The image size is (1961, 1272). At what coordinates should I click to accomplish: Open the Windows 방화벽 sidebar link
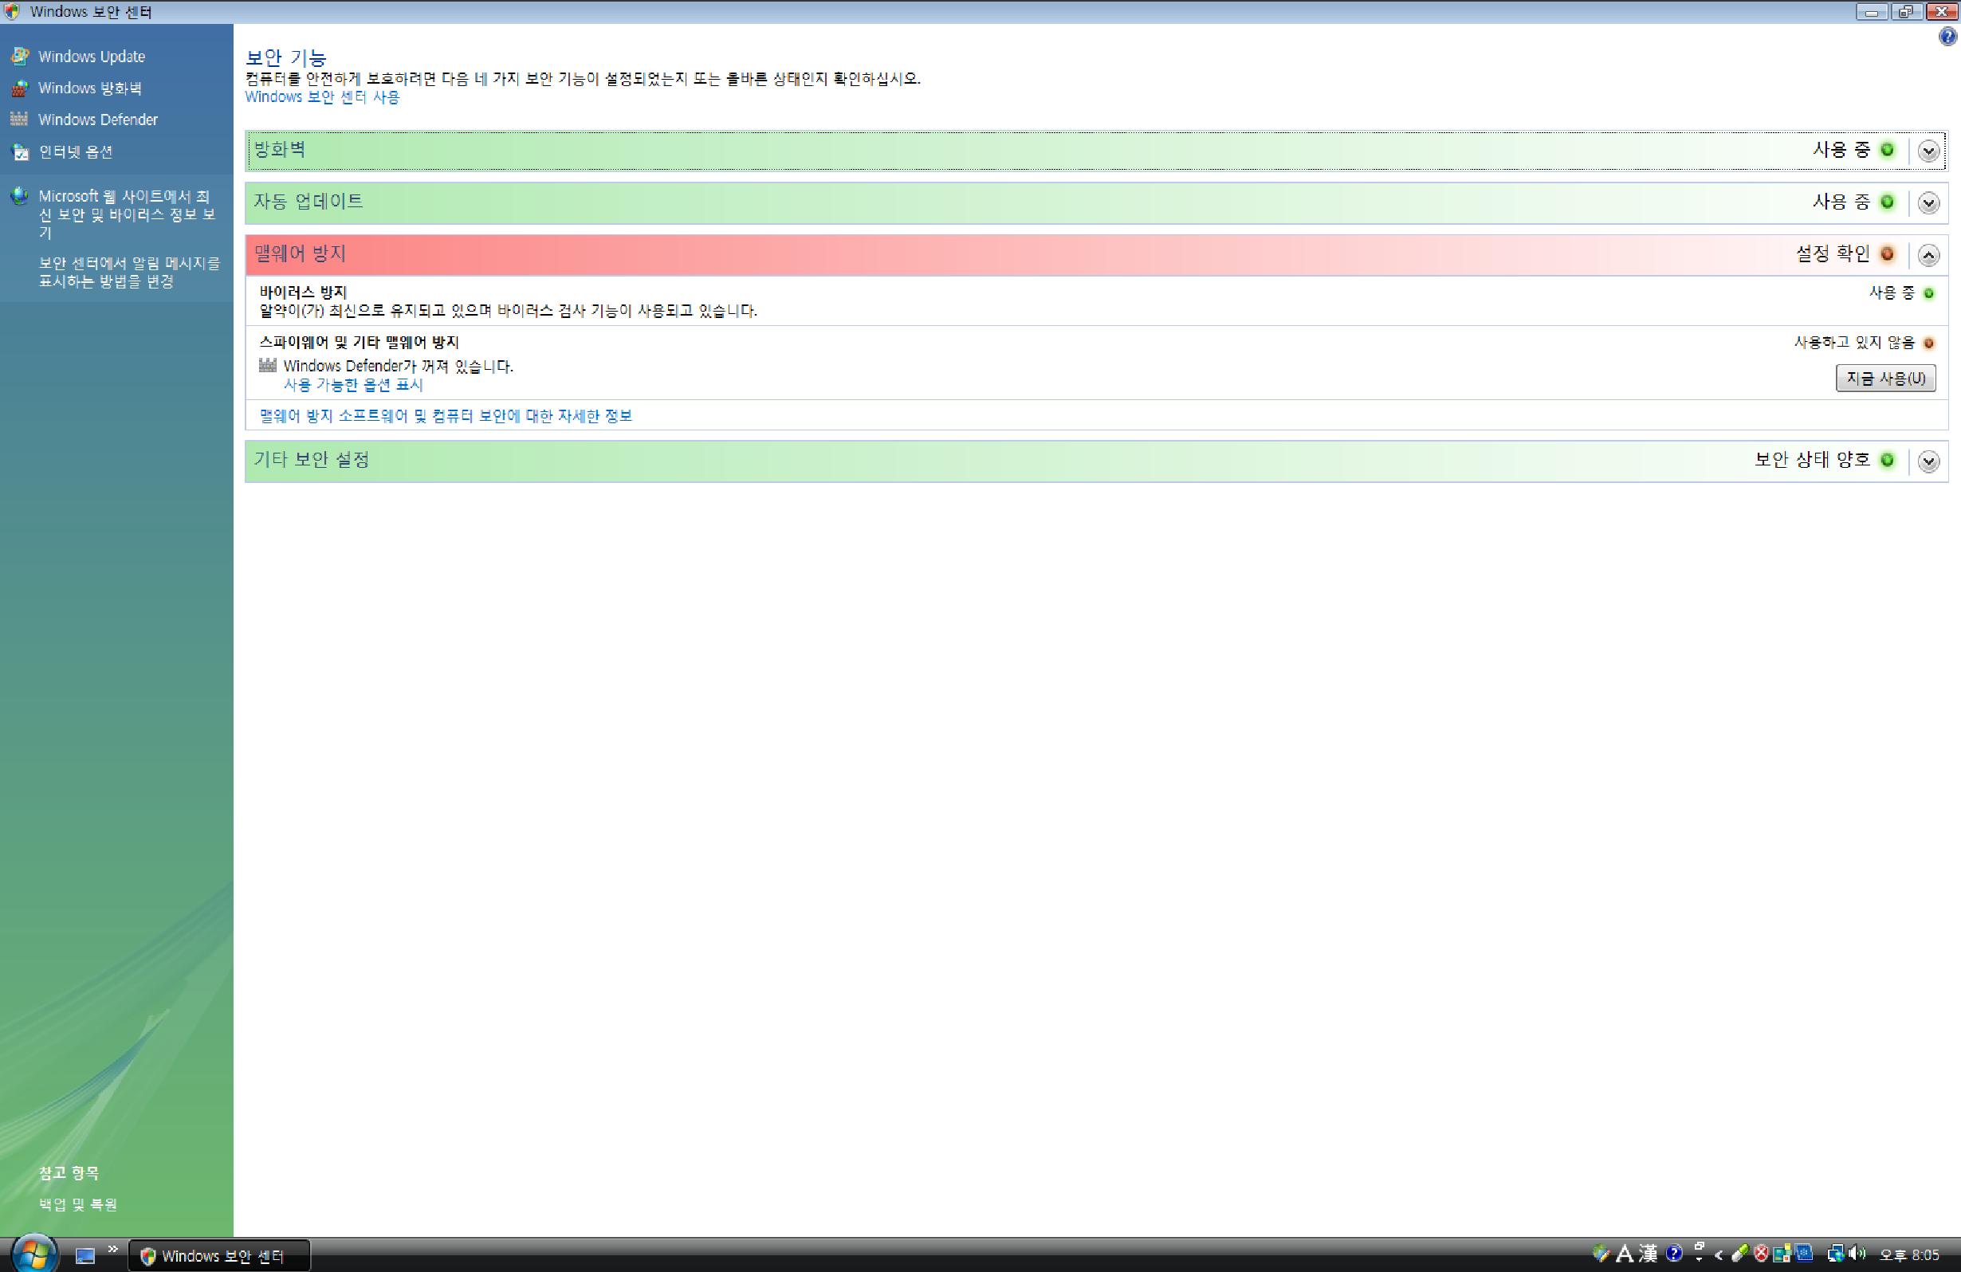(90, 88)
